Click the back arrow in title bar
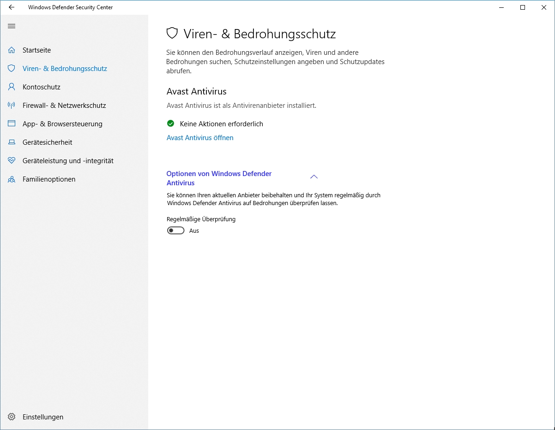The height and width of the screenshot is (430, 555). tap(12, 7)
